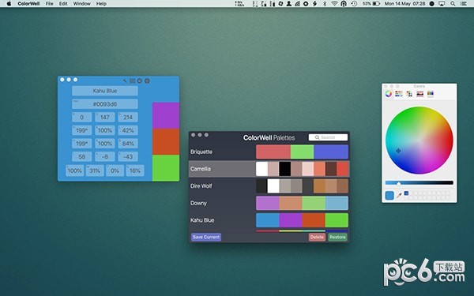Image resolution: width=474 pixels, height=296 pixels.
Task: Click the -43 Lab field
Action: coord(128,157)
